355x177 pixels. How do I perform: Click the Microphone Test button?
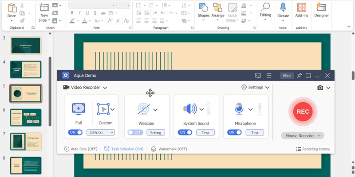point(255,133)
